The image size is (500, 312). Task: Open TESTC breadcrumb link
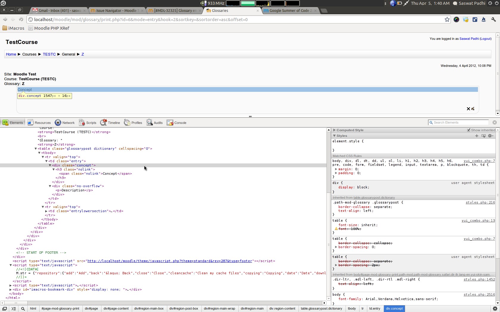pos(49,54)
